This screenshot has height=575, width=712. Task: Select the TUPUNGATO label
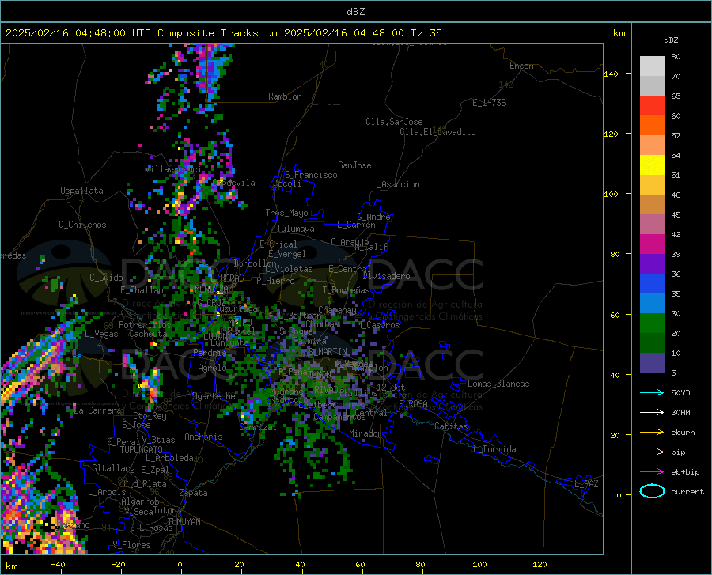click(142, 450)
